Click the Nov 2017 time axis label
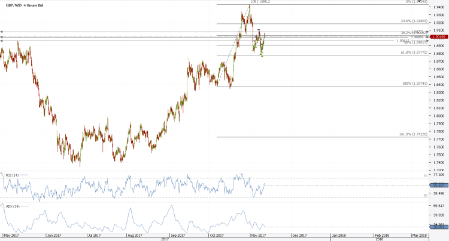The image size is (449, 241). pyautogui.click(x=258, y=235)
